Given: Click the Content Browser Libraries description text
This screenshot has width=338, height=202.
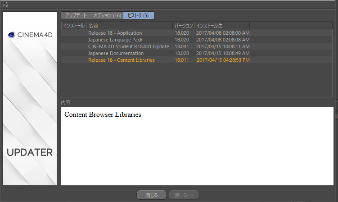Looking at the screenshot, I should tap(103, 115).
